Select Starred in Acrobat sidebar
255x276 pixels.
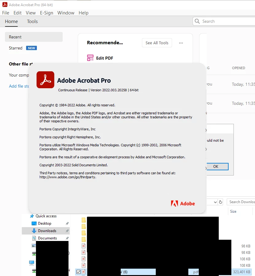click(x=16, y=48)
